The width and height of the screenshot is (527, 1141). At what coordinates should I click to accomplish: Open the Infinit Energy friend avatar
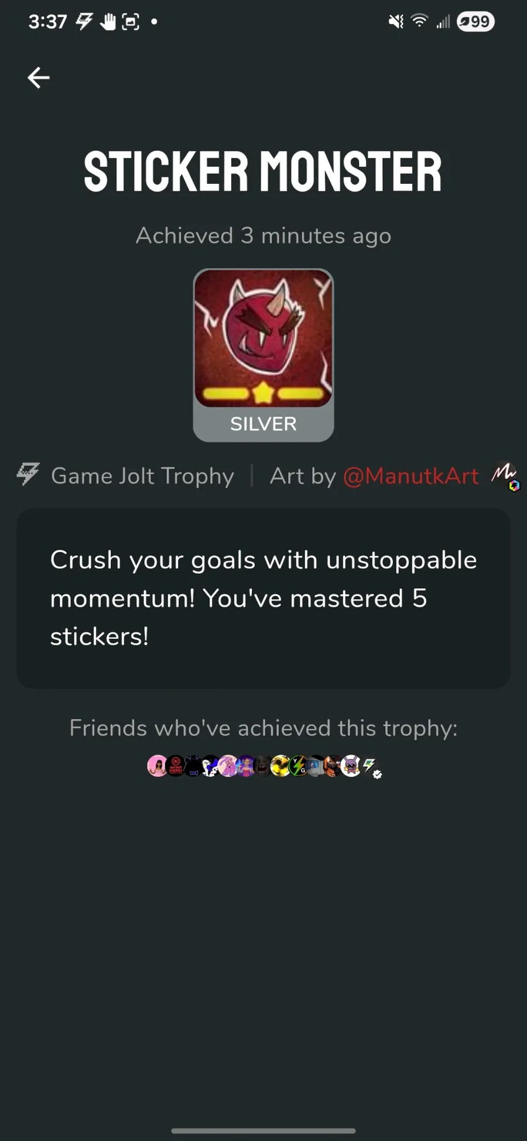[x=176, y=766]
